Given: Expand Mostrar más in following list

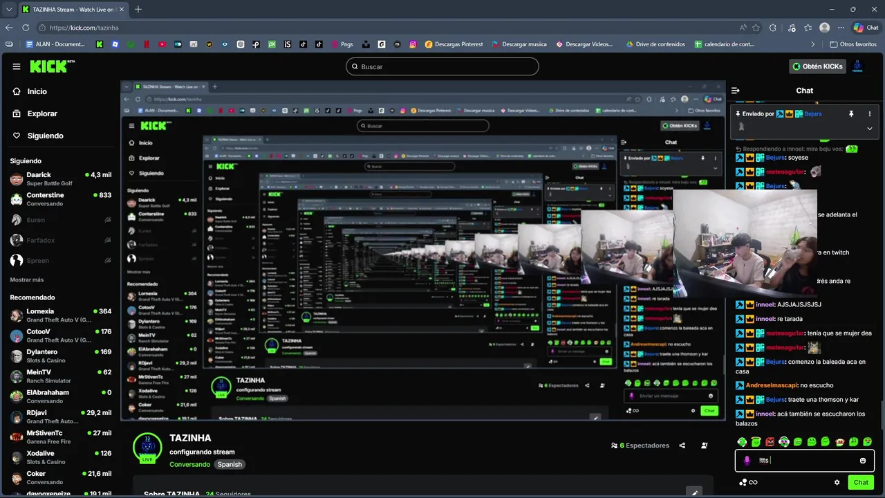Looking at the screenshot, I should click(x=27, y=279).
